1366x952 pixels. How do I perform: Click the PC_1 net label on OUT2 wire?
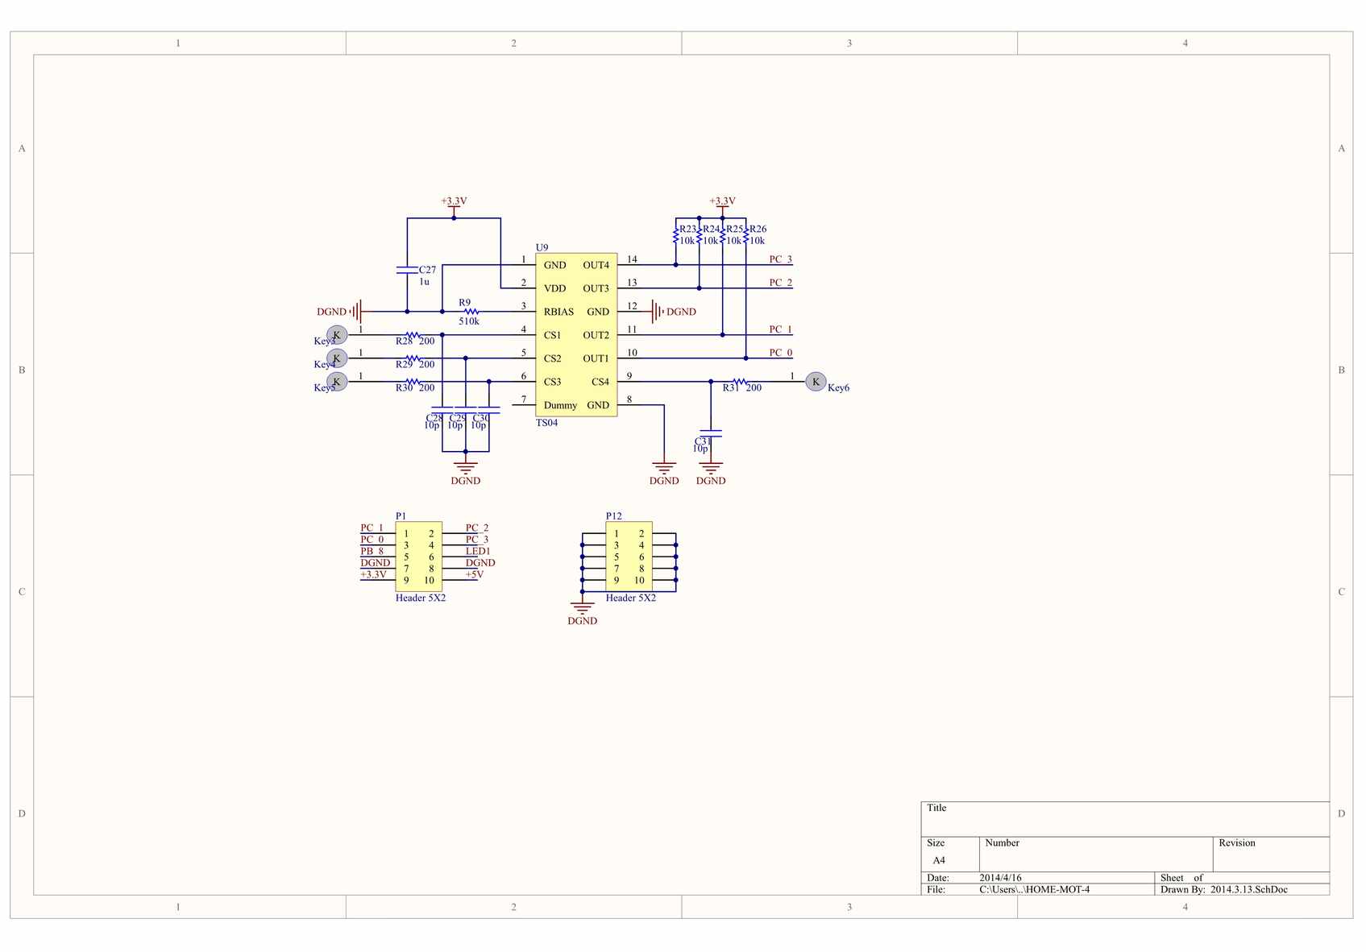coord(780,329)
